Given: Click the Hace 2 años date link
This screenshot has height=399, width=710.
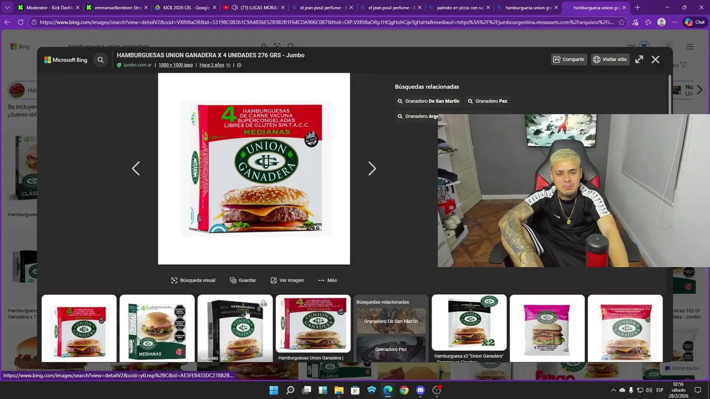Looking at the screenshot, I should pos(212,65).
